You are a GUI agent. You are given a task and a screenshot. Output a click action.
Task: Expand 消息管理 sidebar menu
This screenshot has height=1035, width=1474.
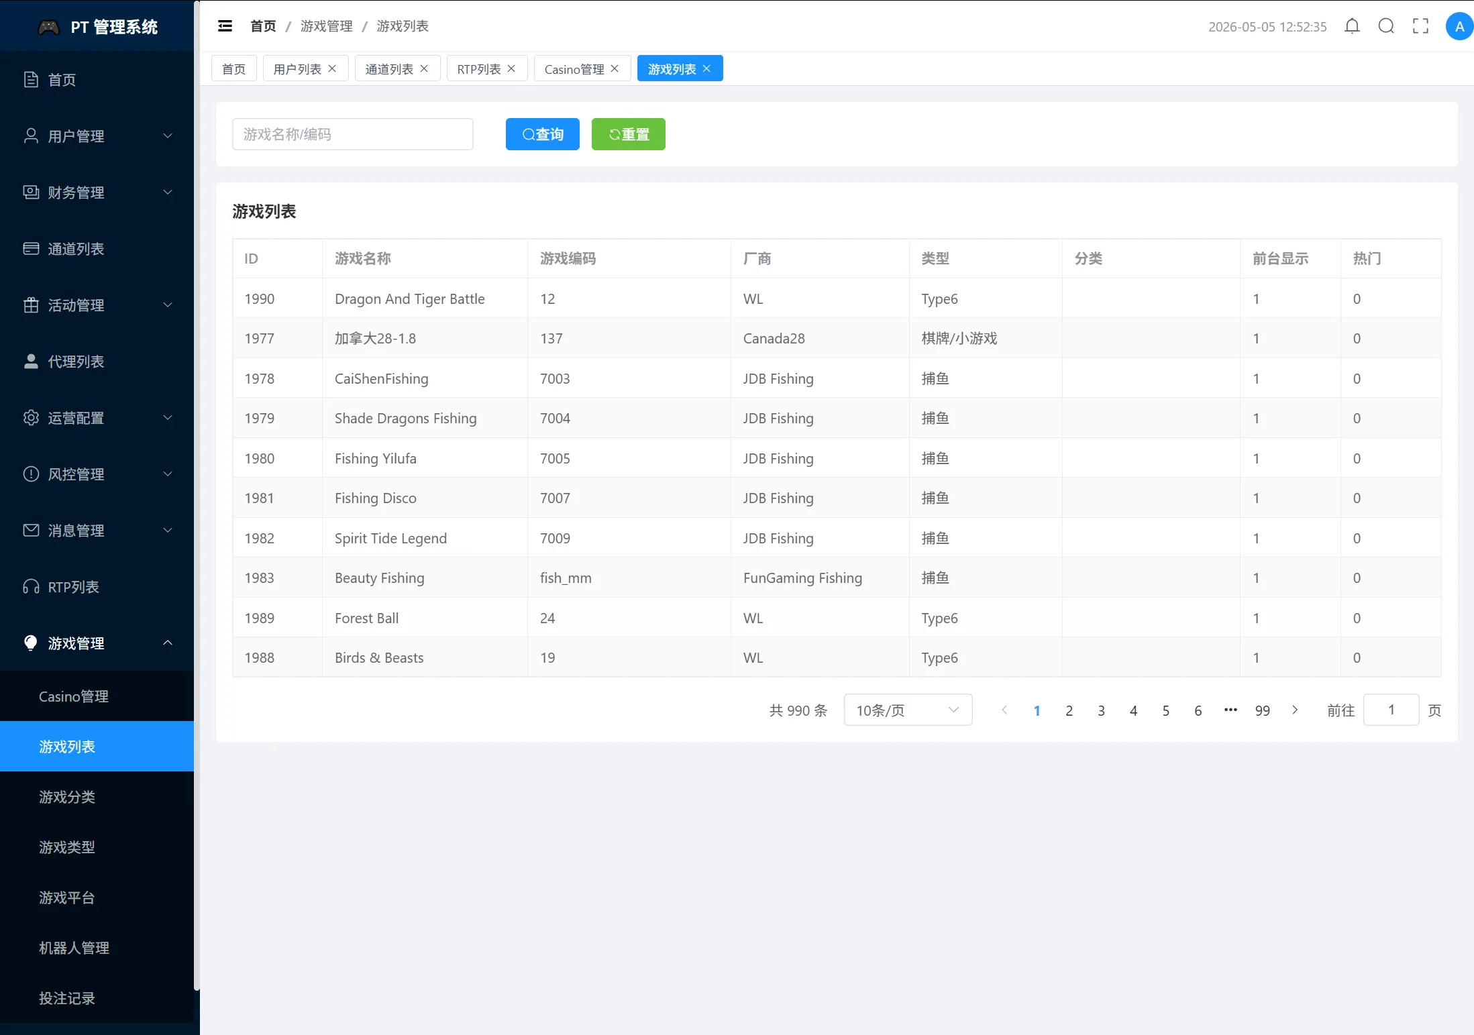tap(97, 531)
